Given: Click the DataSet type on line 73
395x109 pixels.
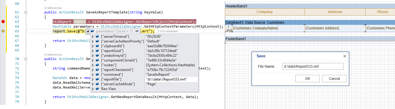Looking at the screenshot, I should tap(60, 78).
